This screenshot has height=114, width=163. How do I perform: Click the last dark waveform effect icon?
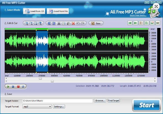157,23
